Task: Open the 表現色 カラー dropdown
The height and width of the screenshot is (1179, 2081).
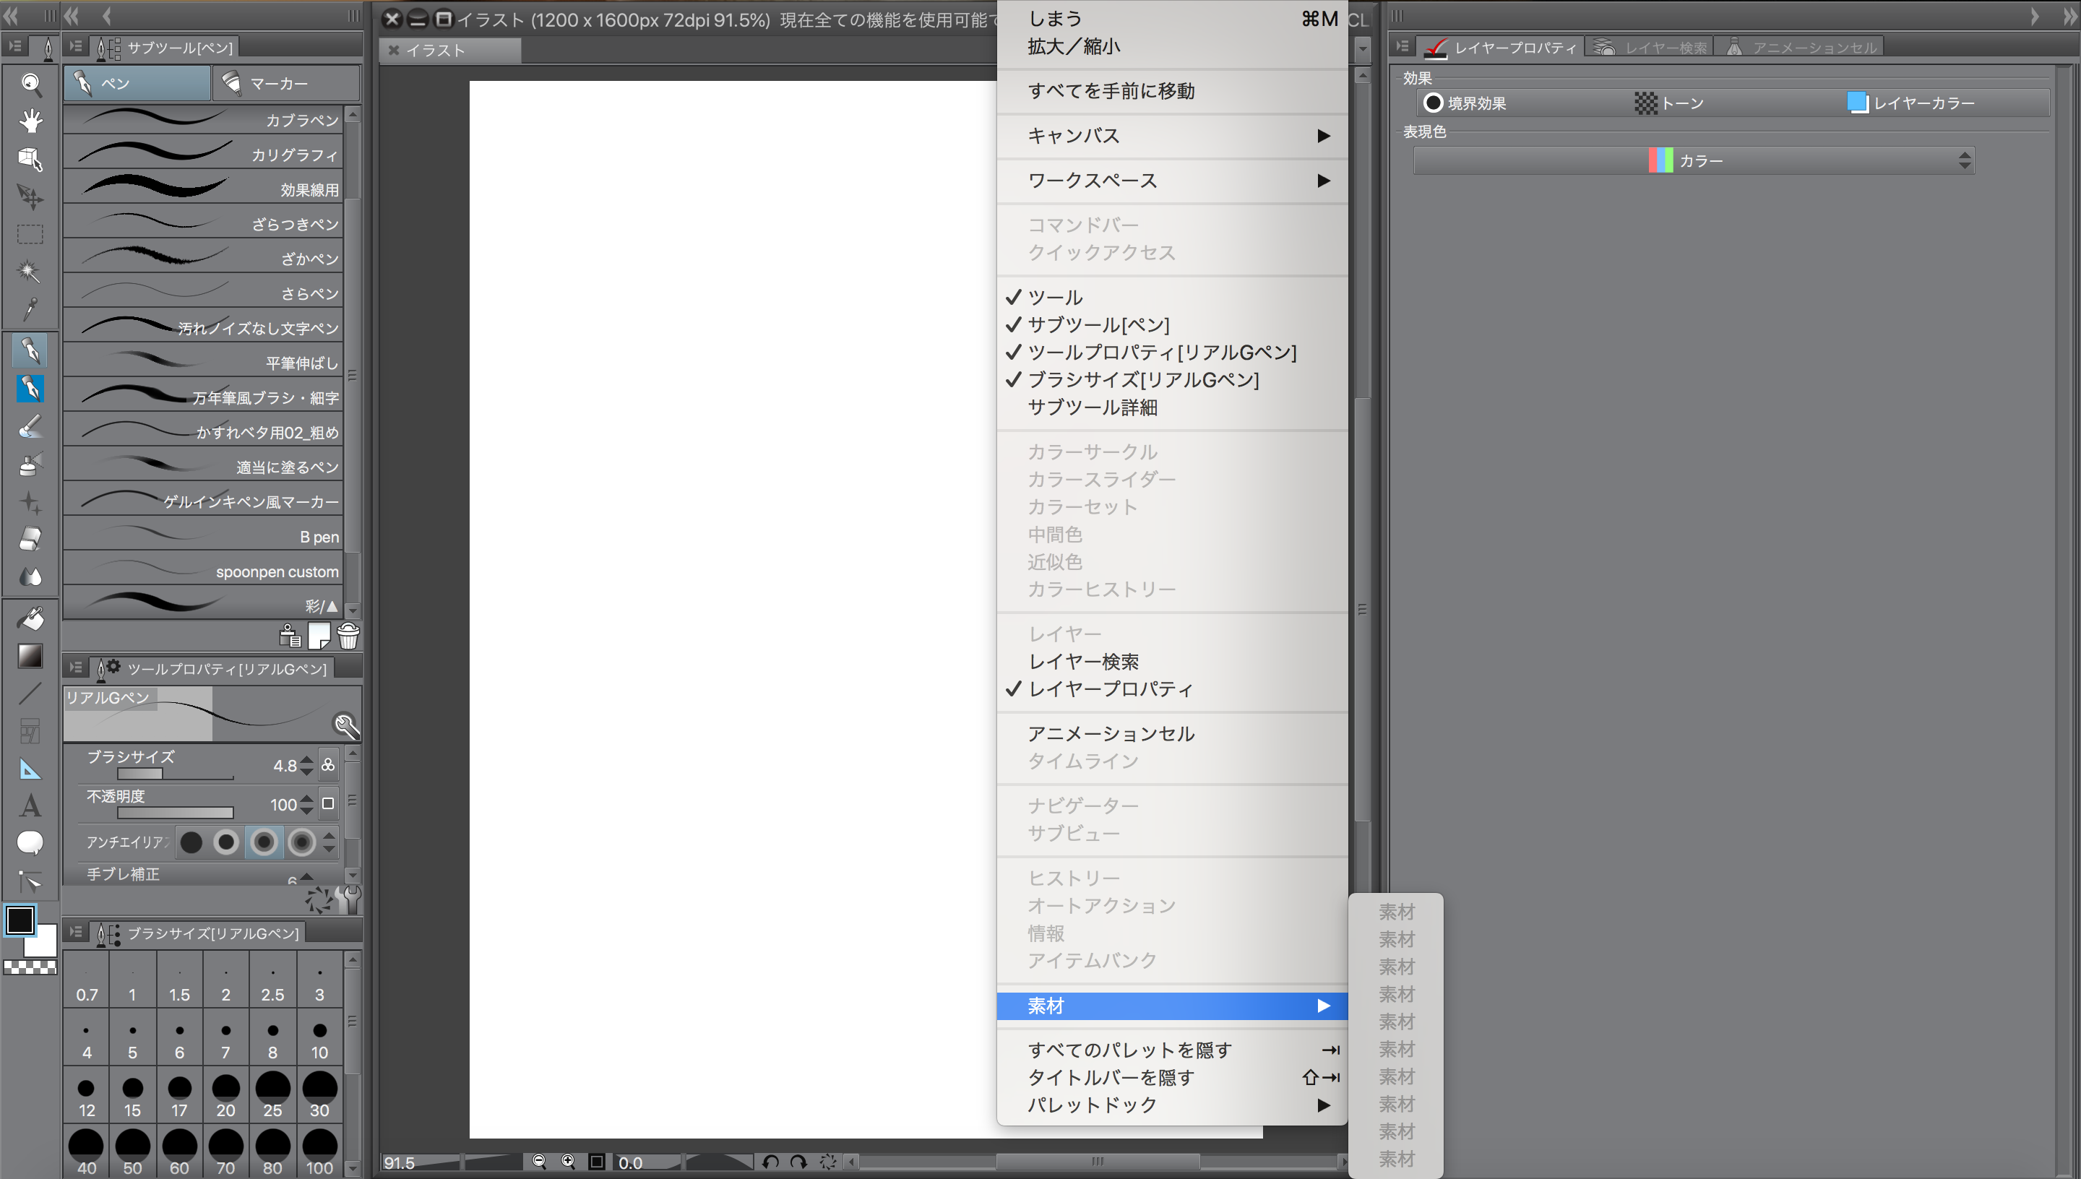Action: 1693,160
